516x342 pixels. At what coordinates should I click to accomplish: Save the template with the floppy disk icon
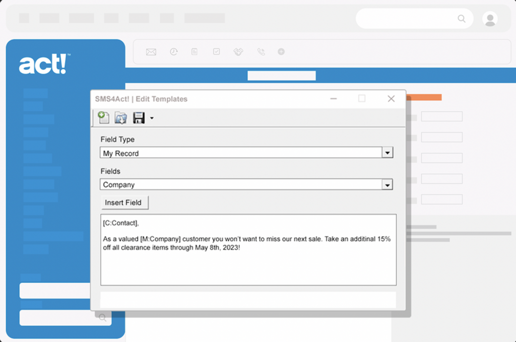tap(139, 118)
